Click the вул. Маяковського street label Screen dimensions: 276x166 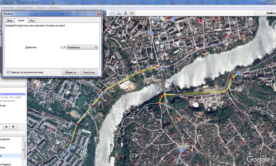[174, 124]
